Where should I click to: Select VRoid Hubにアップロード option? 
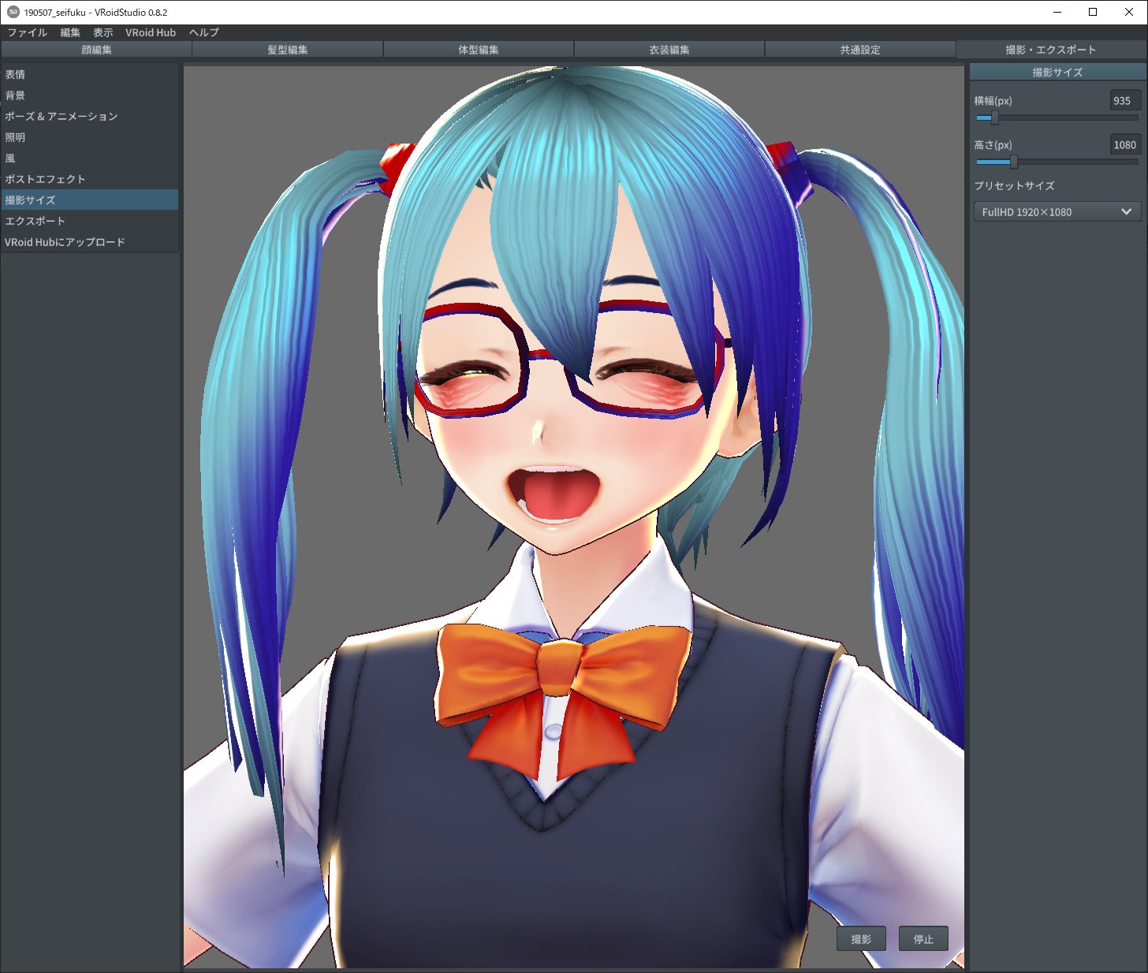[64, 242]
